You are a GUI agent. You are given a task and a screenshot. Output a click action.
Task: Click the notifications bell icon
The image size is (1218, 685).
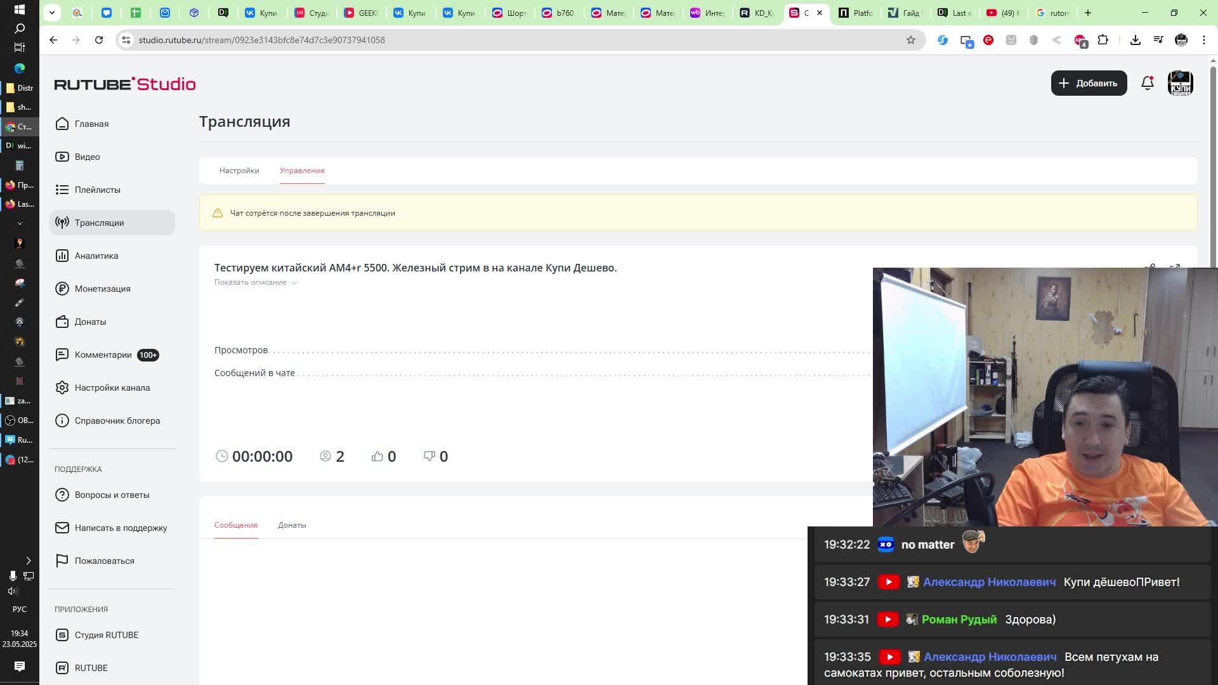[x=1147, y=83]
